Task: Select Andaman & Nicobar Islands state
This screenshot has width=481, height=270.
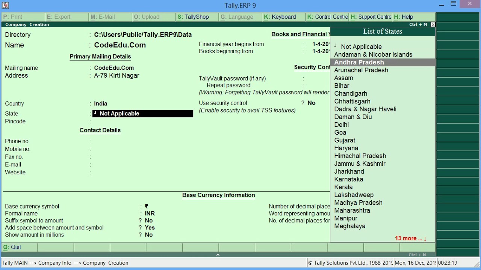Action: pos(373,55)
